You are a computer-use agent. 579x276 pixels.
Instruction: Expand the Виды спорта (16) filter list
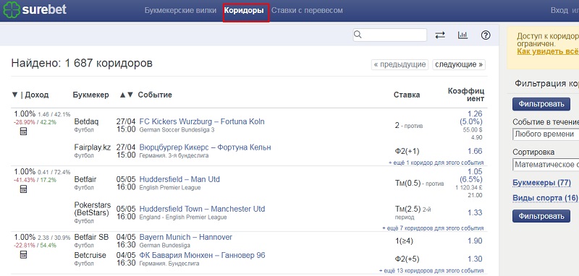click(545, 198)
